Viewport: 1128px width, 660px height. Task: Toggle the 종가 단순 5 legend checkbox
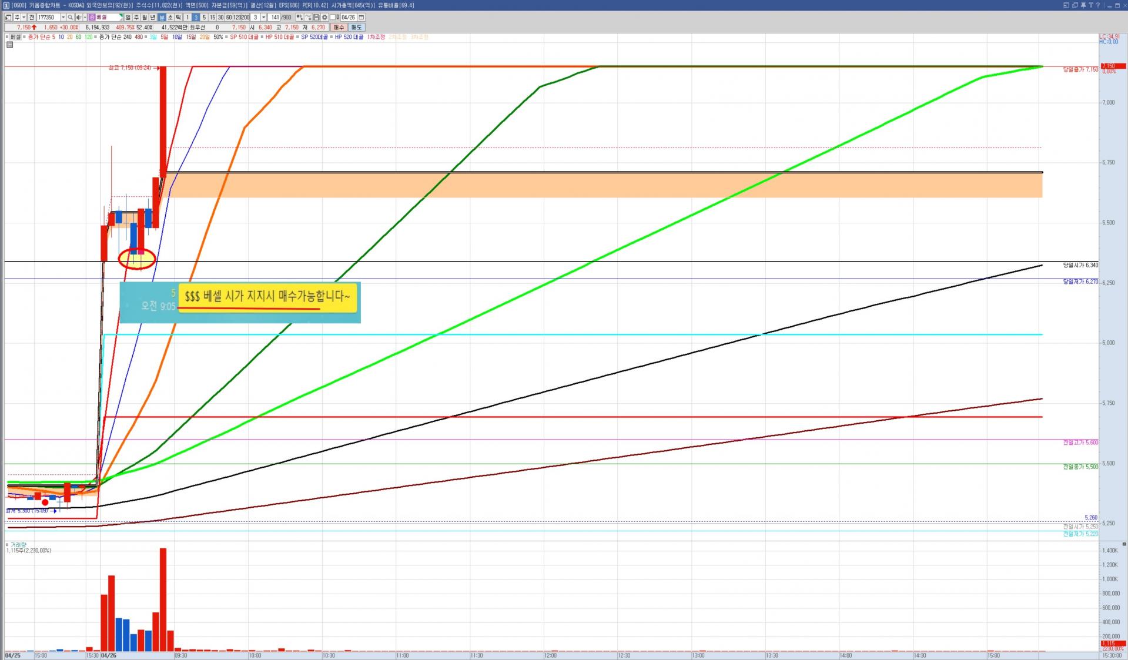pyautogui.click(x=24, y=37)
